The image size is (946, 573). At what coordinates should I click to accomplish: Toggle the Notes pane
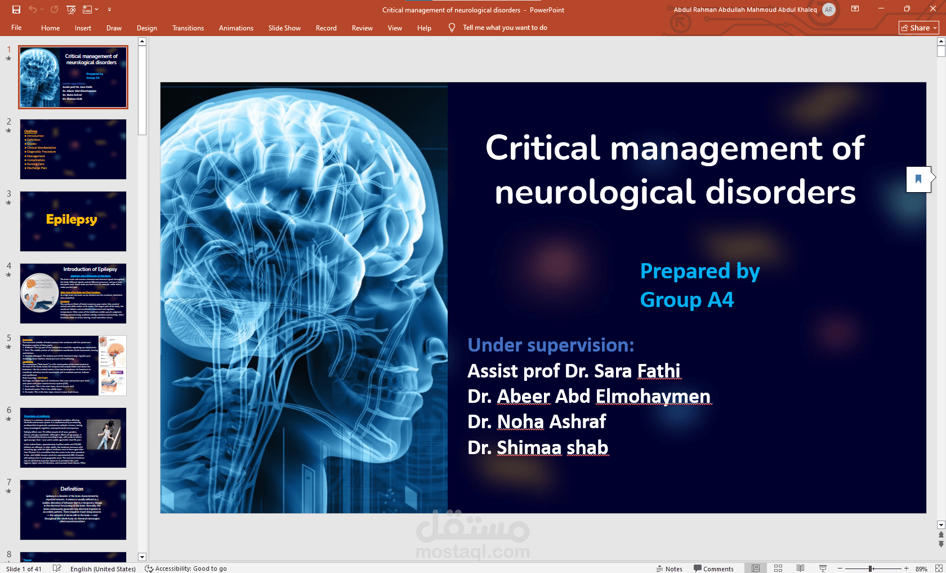point(670,568)
